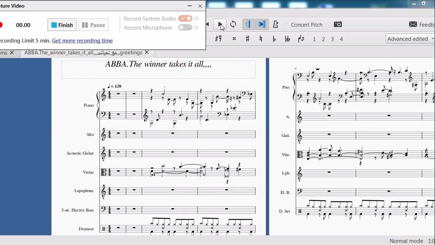Viewport: 435px width, 245px height.
Task: Open the Advanced edited workspace dropdown
Action: point(411,39)
